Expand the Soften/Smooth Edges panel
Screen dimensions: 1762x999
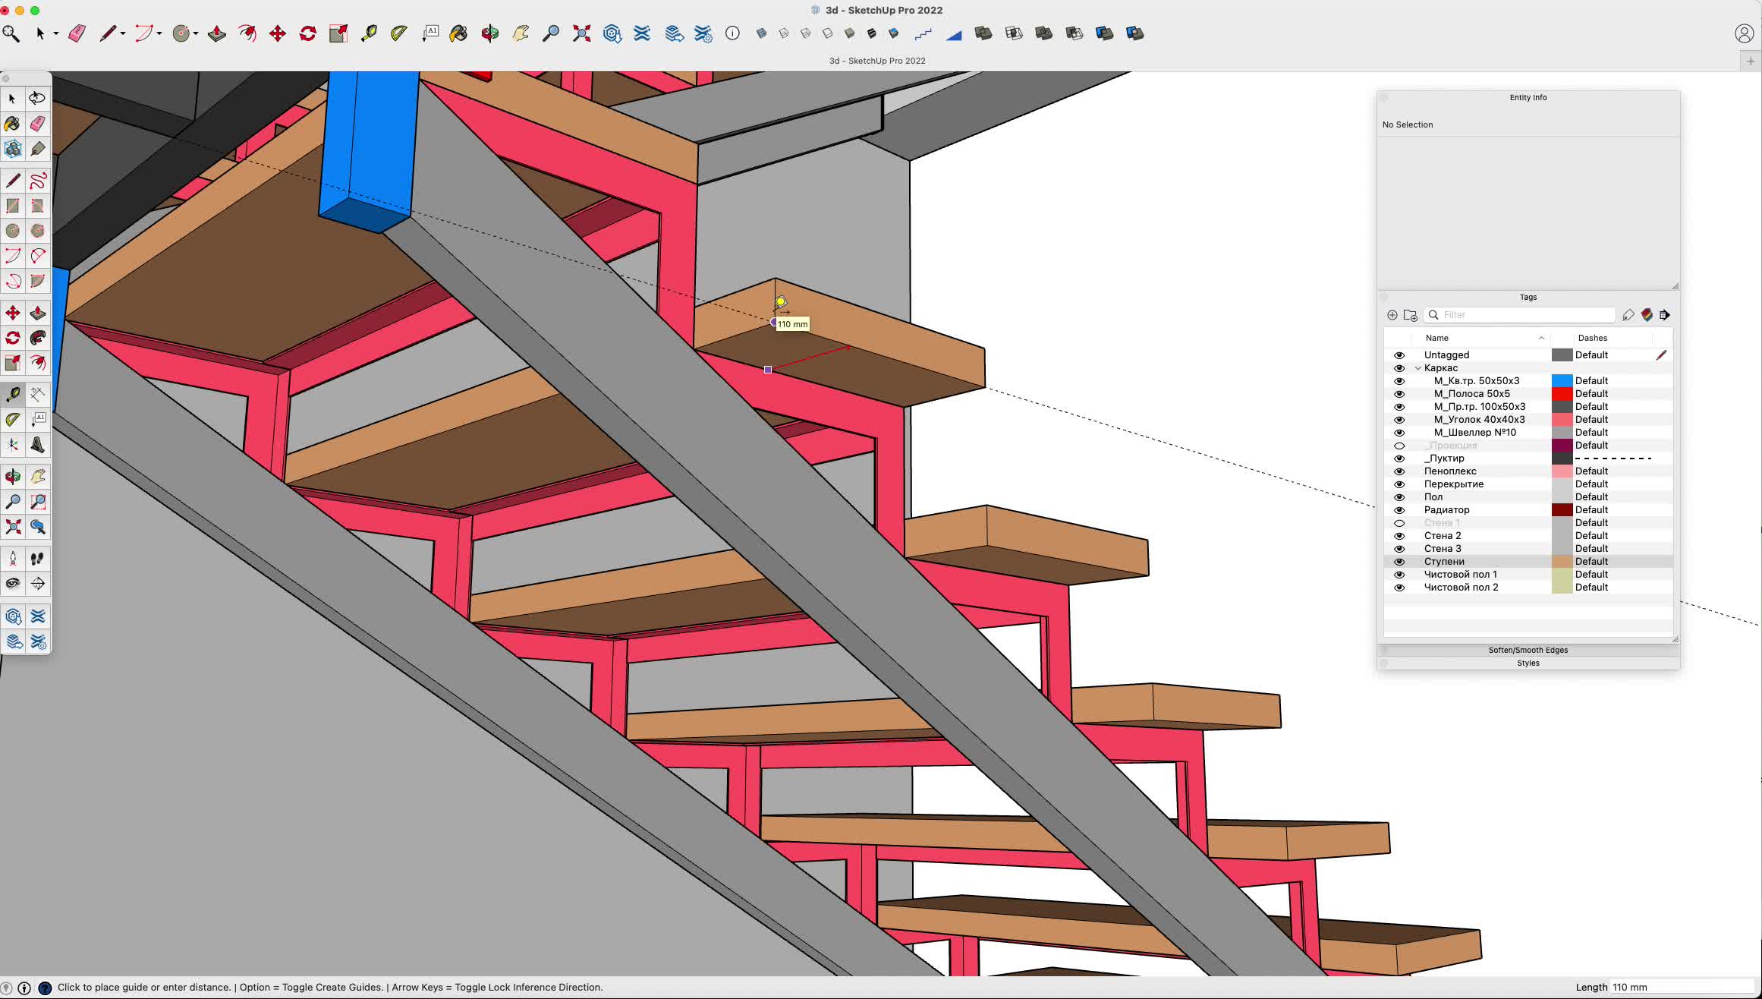[x=1528, y=650]
